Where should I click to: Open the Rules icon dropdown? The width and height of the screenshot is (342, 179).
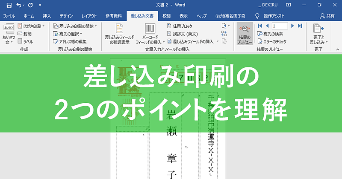pyautogui.click(x=226, y=26)
